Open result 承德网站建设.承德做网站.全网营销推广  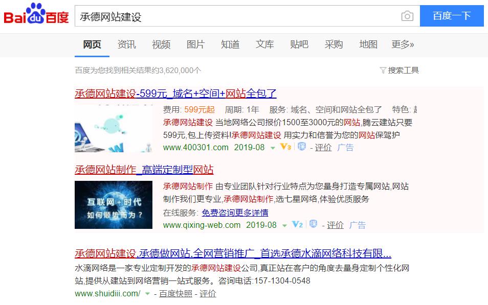click(233, 253)
